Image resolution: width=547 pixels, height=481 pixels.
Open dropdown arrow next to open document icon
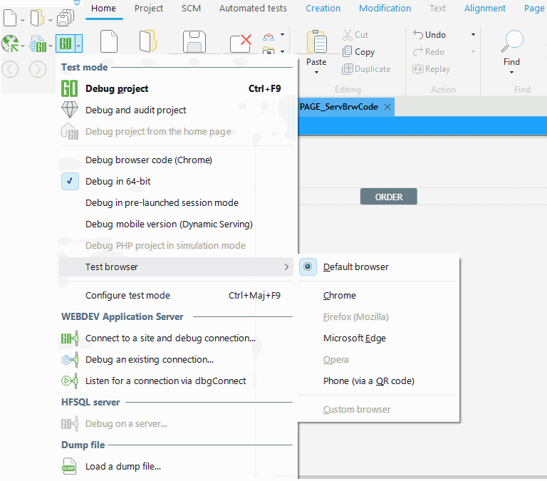tap(51, 20)
